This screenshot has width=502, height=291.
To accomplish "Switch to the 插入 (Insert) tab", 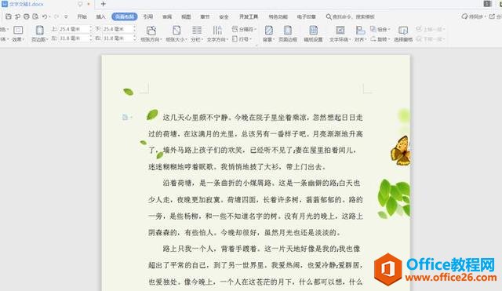I will coord(100,16).
